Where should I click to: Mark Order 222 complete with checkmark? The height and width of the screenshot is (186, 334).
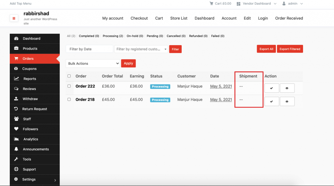(272, 88)
